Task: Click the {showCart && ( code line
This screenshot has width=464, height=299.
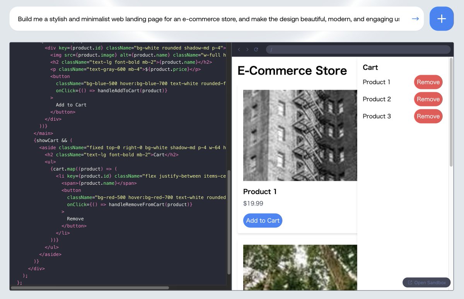Action: 53,140
